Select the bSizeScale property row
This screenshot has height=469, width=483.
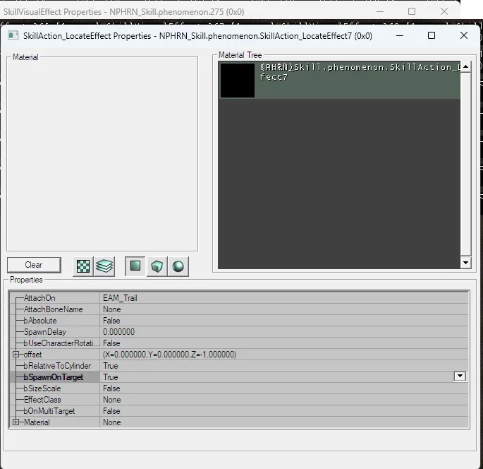[x=239, y=388]
